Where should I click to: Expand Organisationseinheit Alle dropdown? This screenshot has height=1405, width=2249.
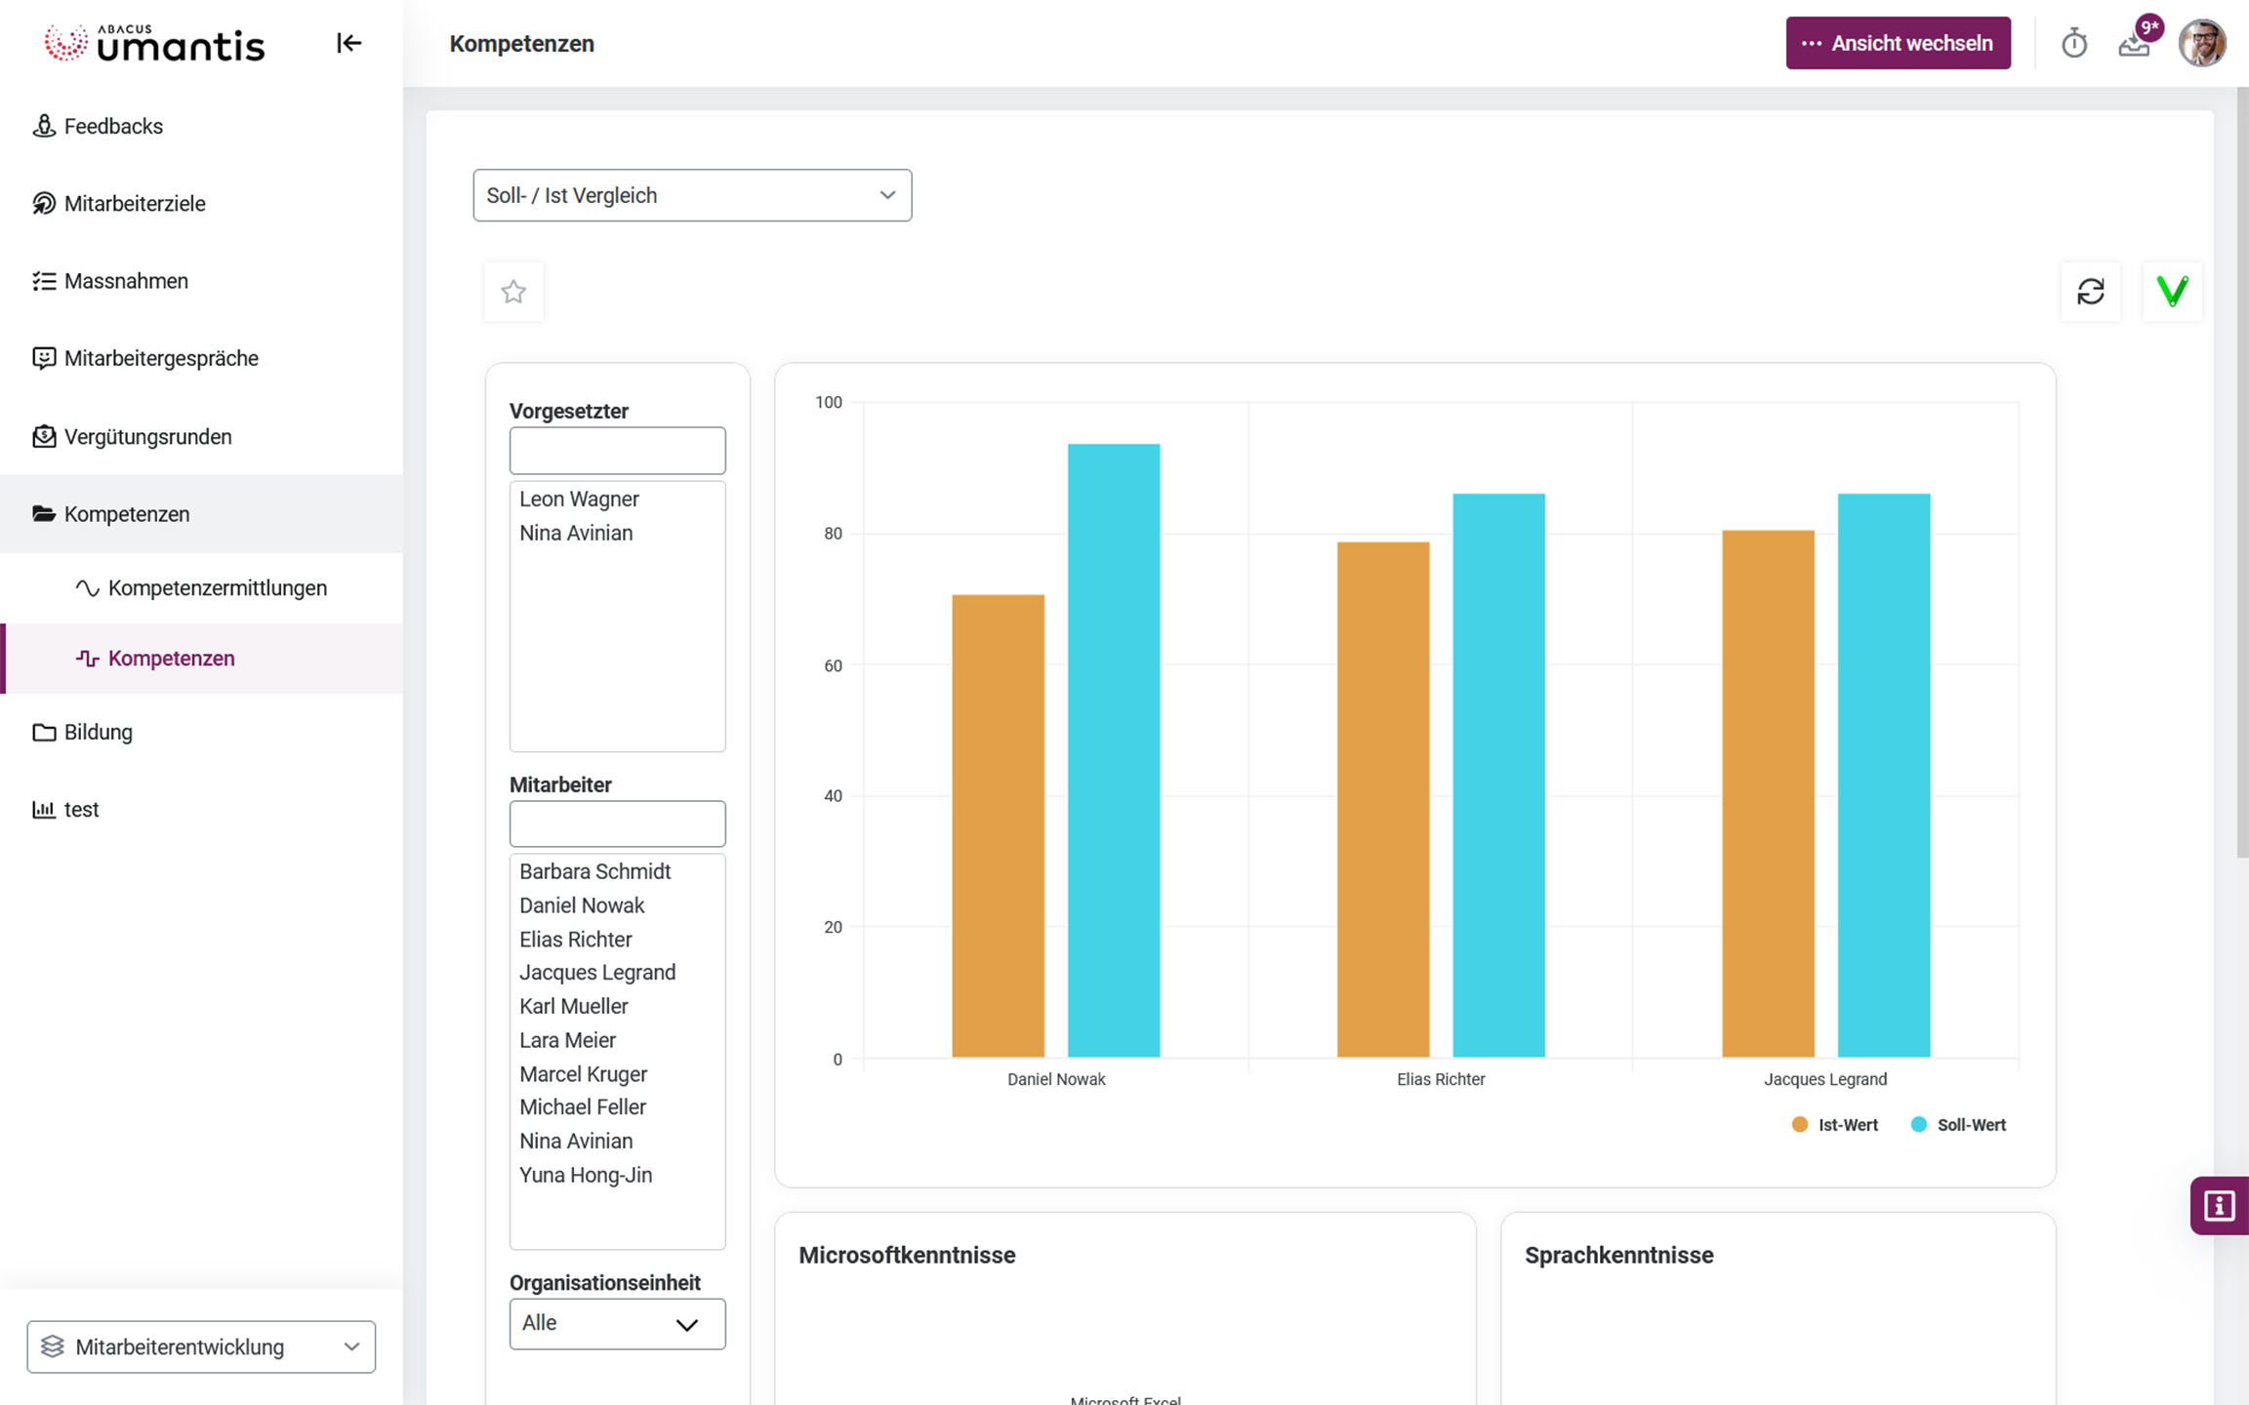pyautogui.click(x=617, y=1324)
